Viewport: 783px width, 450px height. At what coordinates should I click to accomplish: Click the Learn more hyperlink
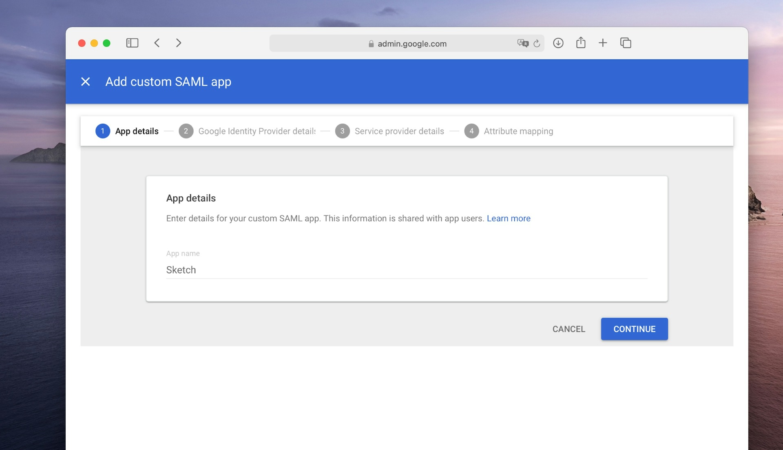point(508,219)
